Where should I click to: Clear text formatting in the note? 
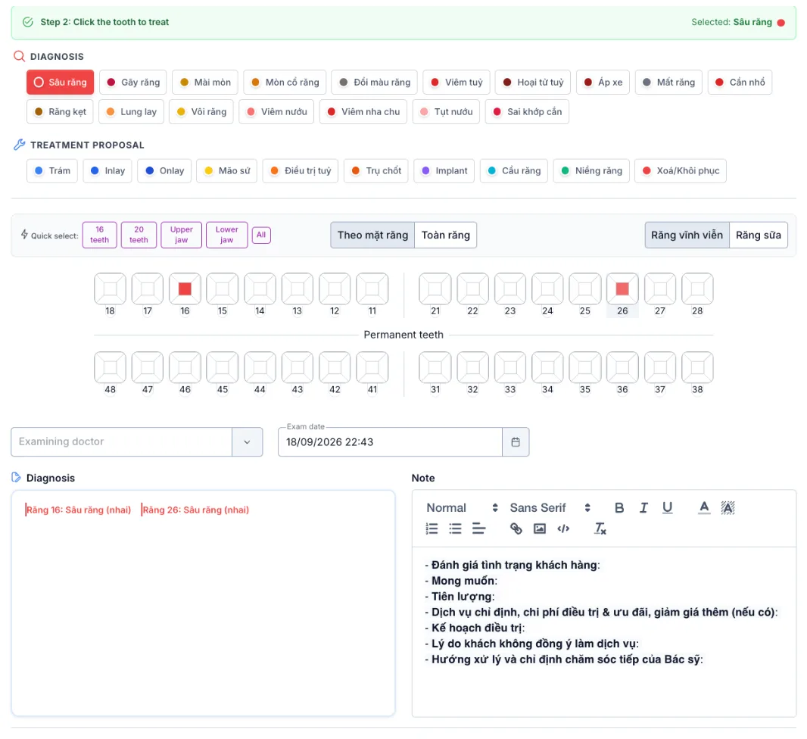(x=600, y=529)
